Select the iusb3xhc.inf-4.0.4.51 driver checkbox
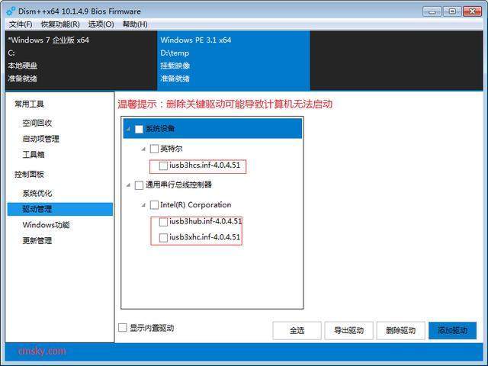488x366 pixels. coord(164,238)
